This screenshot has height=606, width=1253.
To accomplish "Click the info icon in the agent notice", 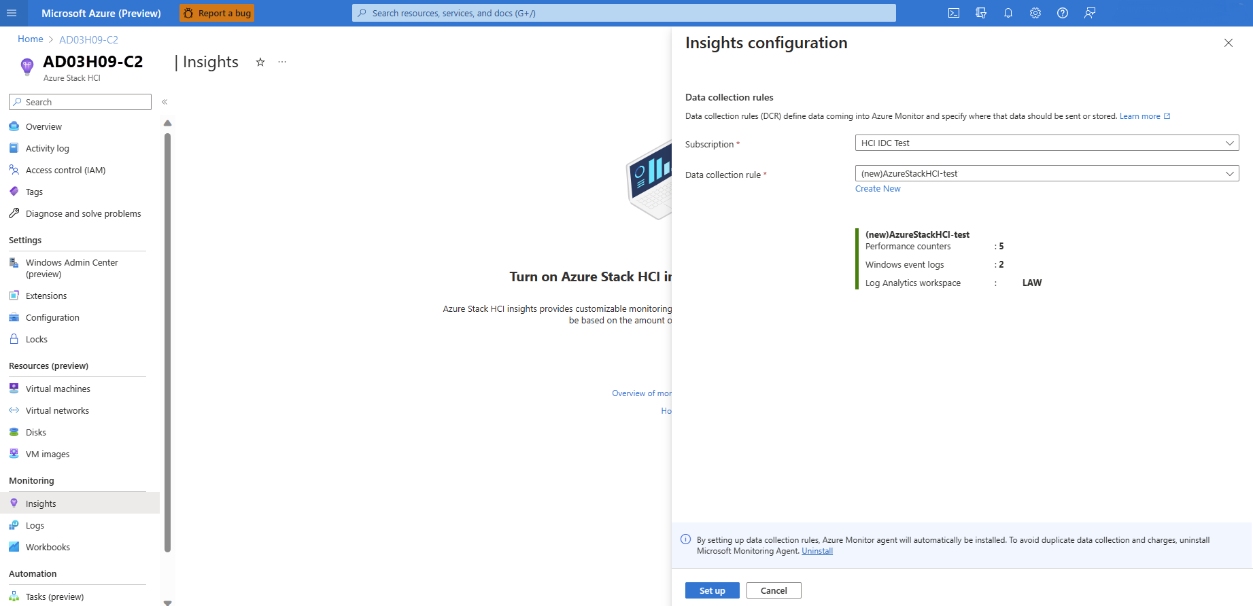I will pos(685,539).
